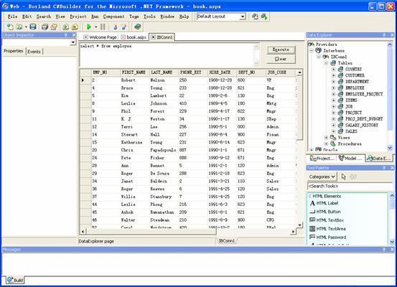Image resolution: width=397 pixels, height=287 pixels.
Task: Collapse the HTML Elements category
Action: coord(310,197)
